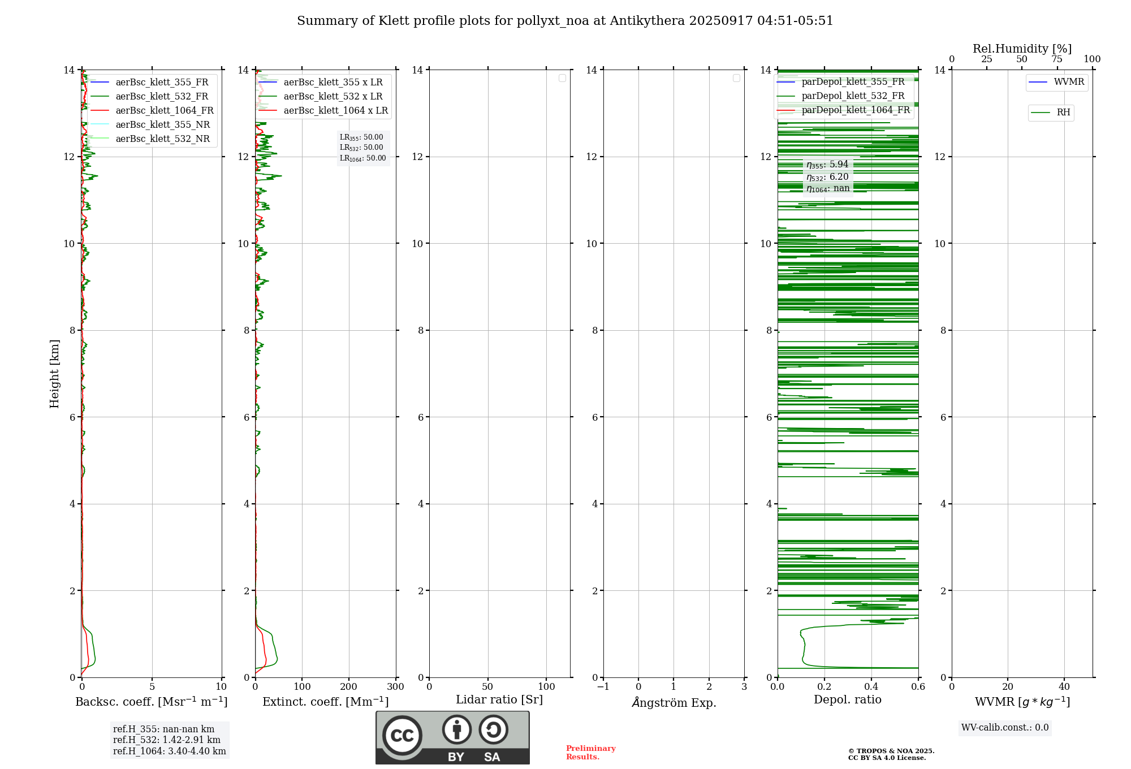1131x769 pixels.
Task: Click the LR355: 50.00 value
Action: [361, 137]
